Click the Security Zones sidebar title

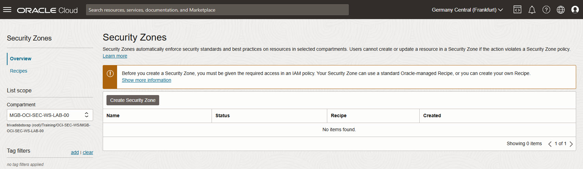[29, 38]
